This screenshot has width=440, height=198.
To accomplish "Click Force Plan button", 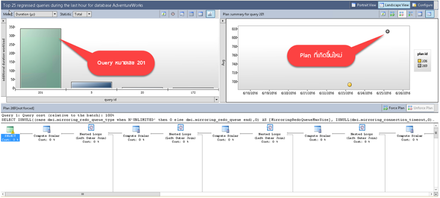I will pyautogui.click(x=394, y=108).
